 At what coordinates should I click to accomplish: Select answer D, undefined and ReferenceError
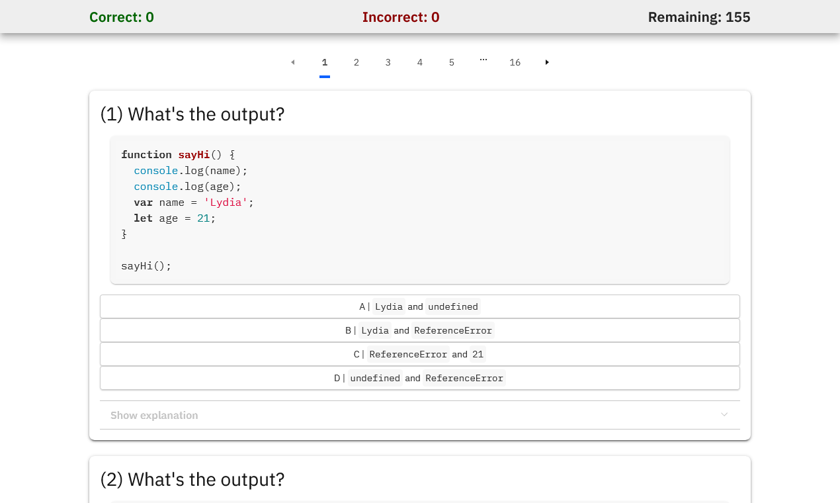tap(419, 377)
